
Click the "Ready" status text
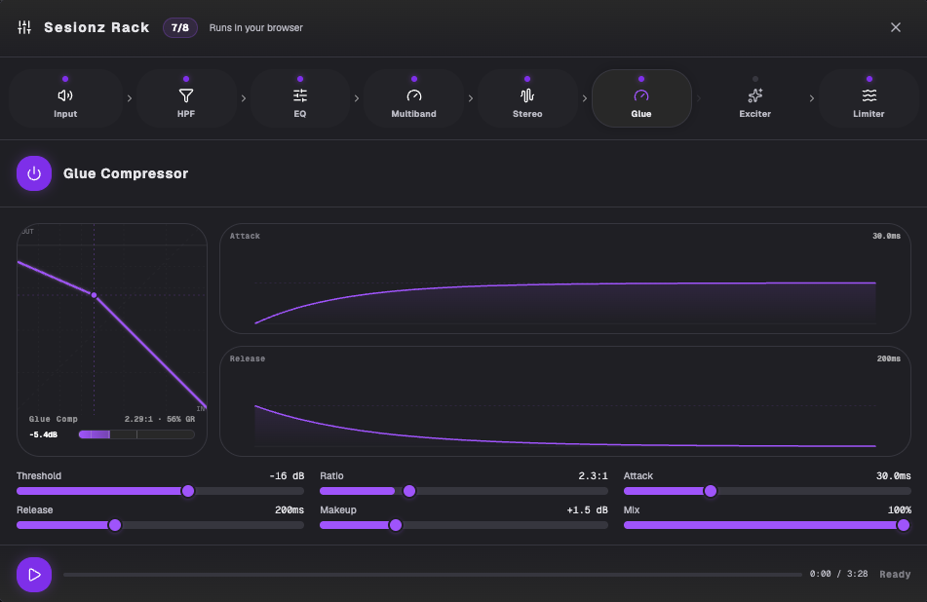895,574
